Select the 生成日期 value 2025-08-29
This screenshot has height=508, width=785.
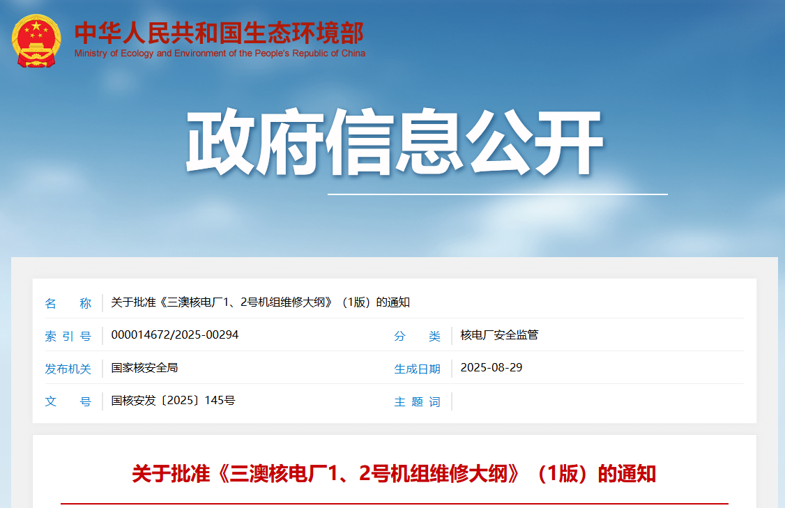coord(491,368)
